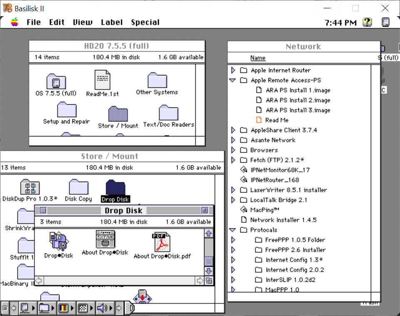The width and height of the screenshot is (400, 316).
Task: Open the View menu
Action: click(83, 22)
